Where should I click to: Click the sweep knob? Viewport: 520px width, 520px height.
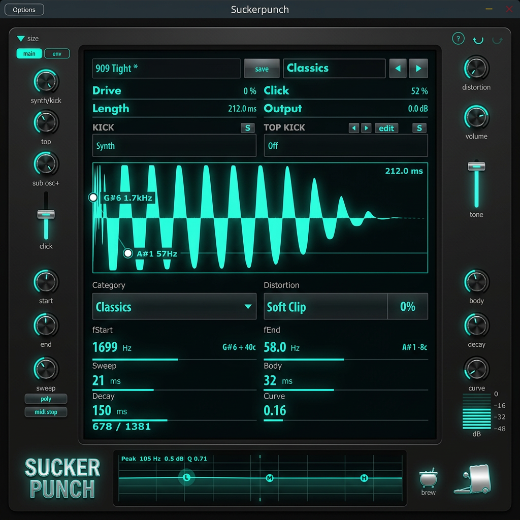46,369
